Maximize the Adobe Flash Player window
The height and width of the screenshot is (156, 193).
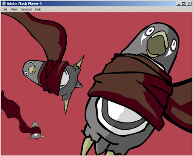(x=184, y=3)
